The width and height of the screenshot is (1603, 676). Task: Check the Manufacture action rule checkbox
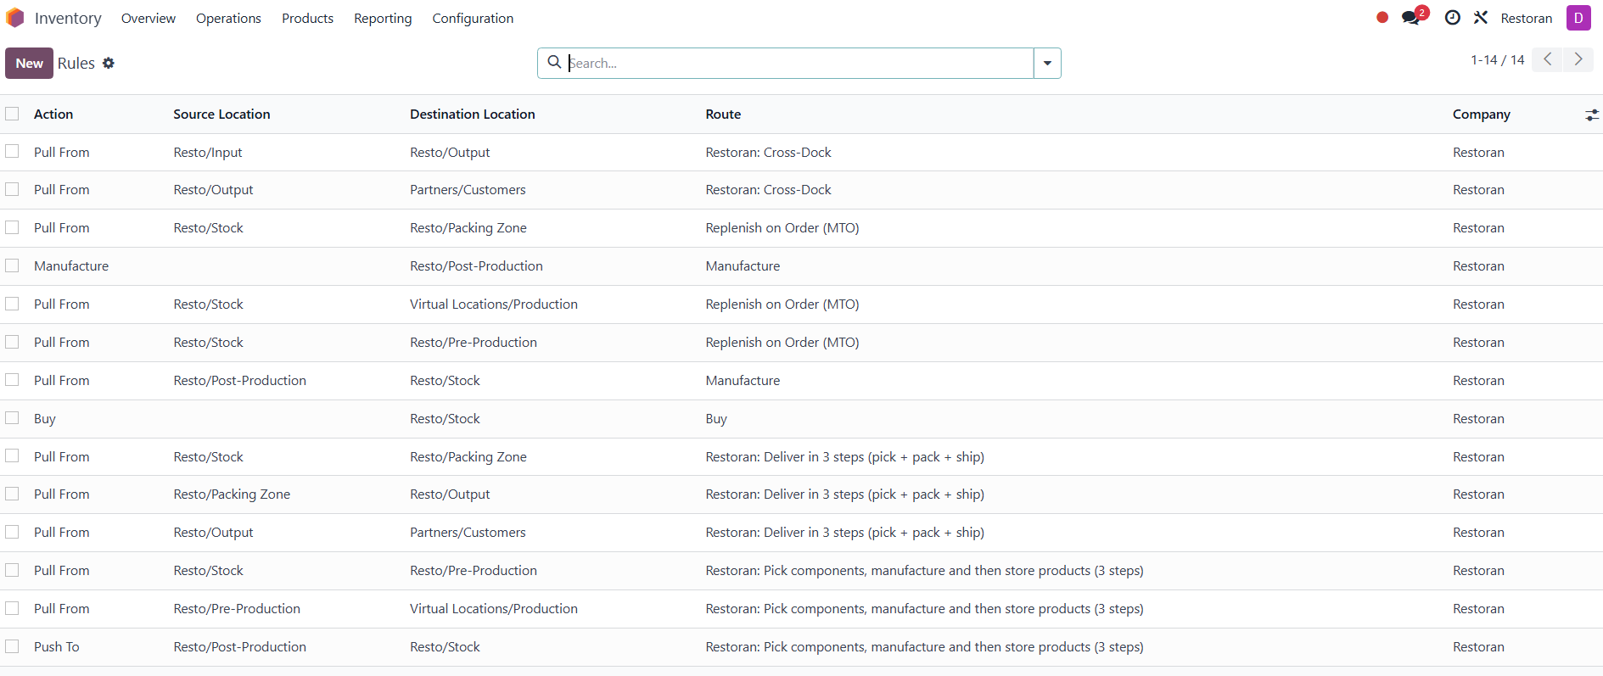pyautogui.click(x=12, y=265)
